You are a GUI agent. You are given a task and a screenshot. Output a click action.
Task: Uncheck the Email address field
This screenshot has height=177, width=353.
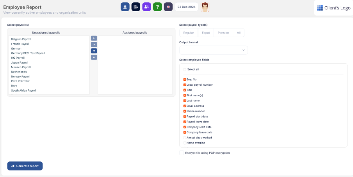coord(185,106)
